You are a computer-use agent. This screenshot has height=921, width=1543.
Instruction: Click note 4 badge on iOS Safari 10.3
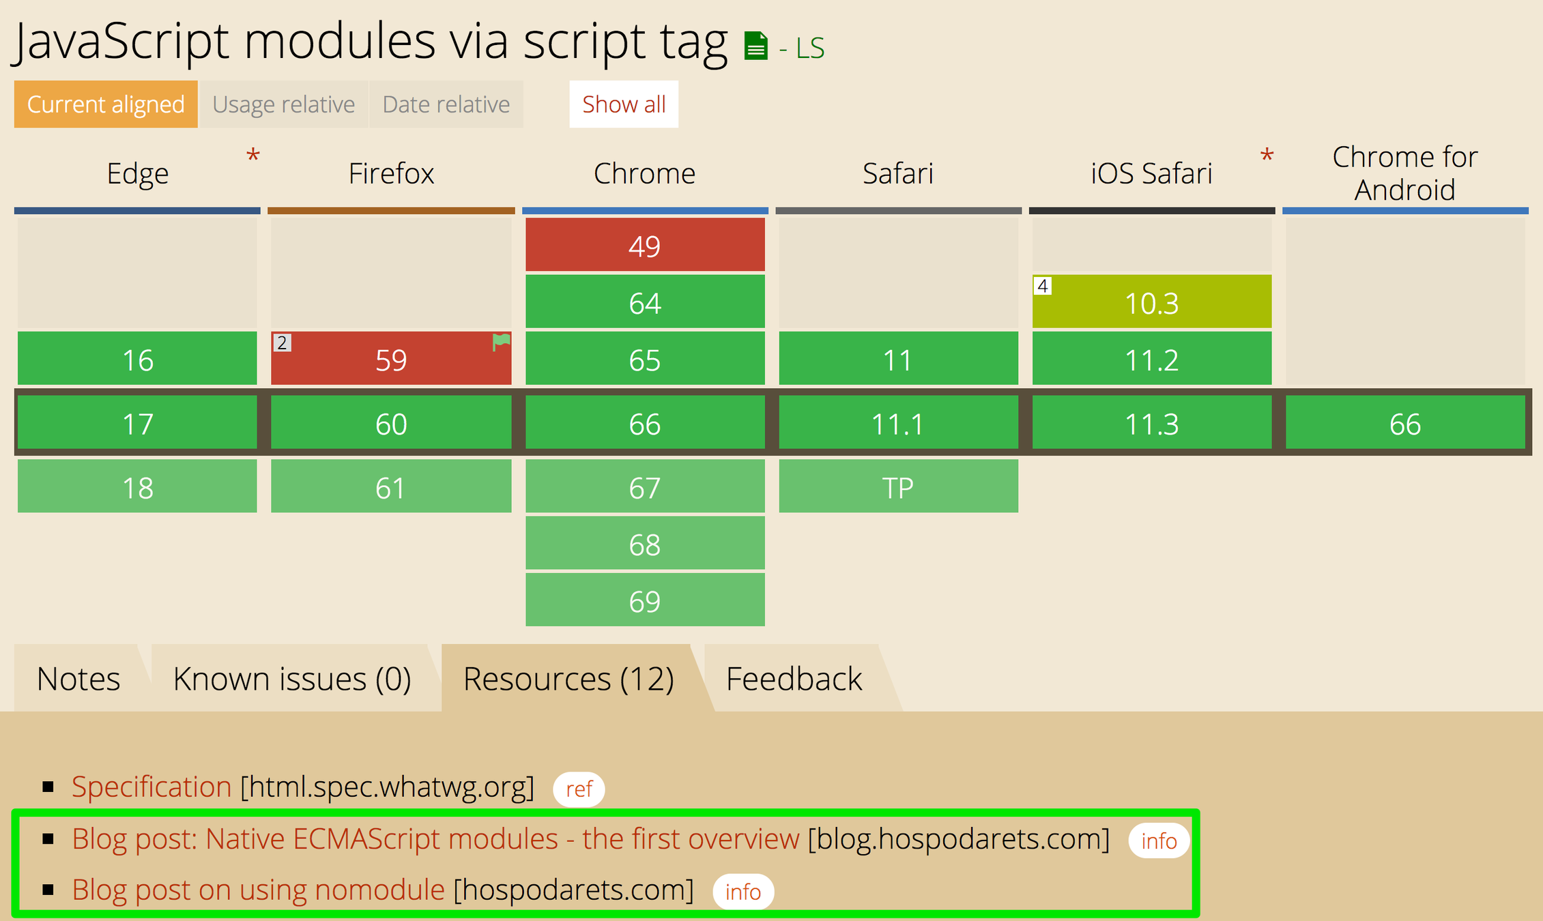tap(1042, 285)
